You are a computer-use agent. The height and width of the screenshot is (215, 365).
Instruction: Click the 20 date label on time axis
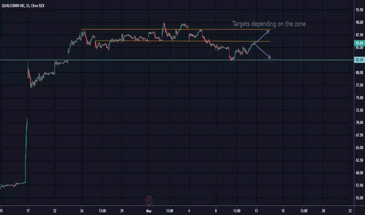pos(323,211)
